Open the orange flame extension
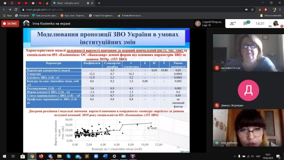Image resolution: width=284 pixels, height=160 pixels. click(260, 9)
